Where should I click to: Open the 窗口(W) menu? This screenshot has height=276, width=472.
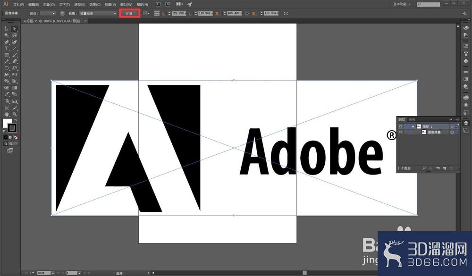pyautogui.click(x=126, y=5)
